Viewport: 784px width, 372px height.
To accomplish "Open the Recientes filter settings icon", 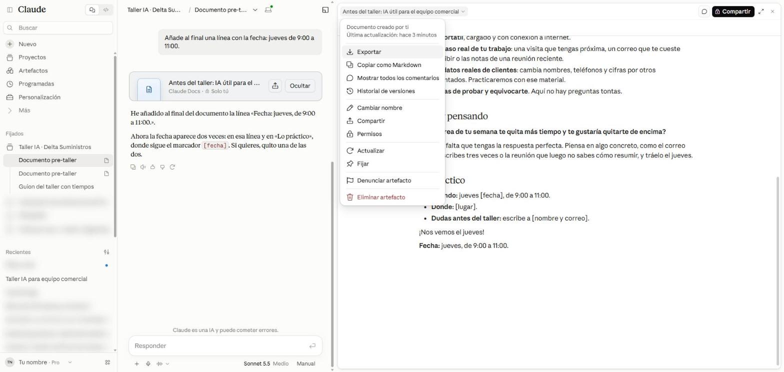I will coord(106,252).
